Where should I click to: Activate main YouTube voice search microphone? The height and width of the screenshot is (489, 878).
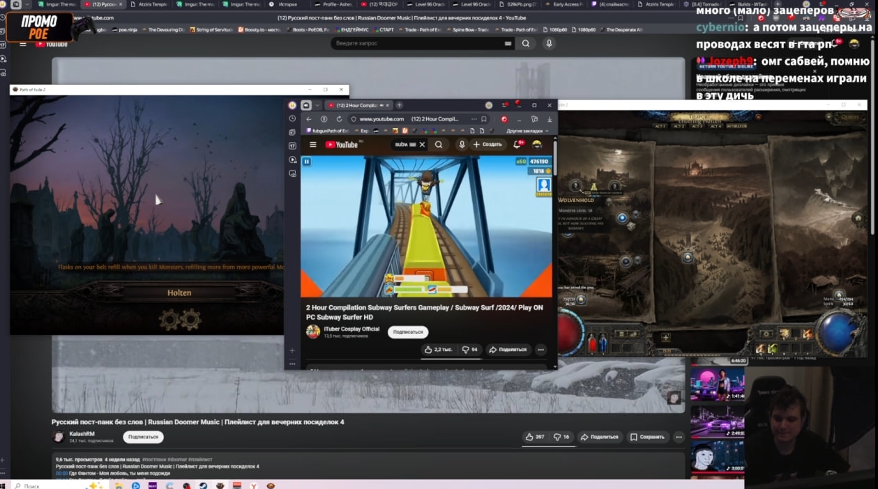[549, 43]
